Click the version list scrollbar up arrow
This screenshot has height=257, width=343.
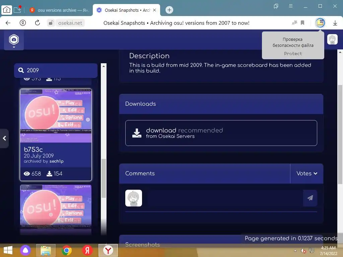click(104, 66)
